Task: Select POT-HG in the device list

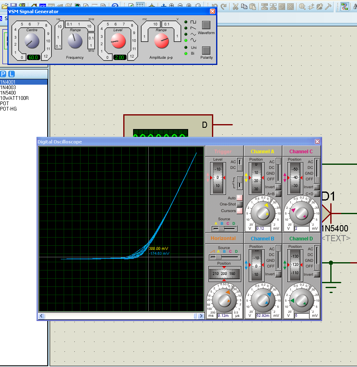Action: [24, 109]
